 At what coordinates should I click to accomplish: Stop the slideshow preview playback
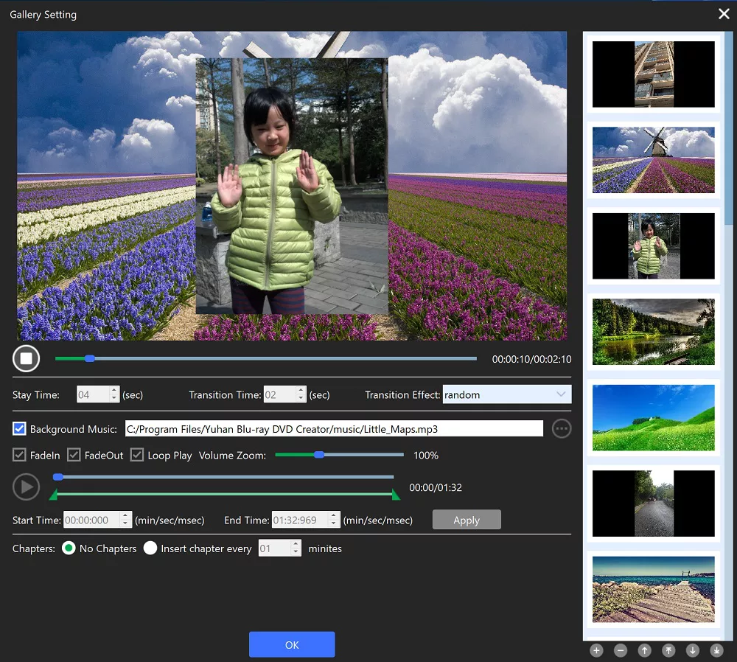(26, 359)
